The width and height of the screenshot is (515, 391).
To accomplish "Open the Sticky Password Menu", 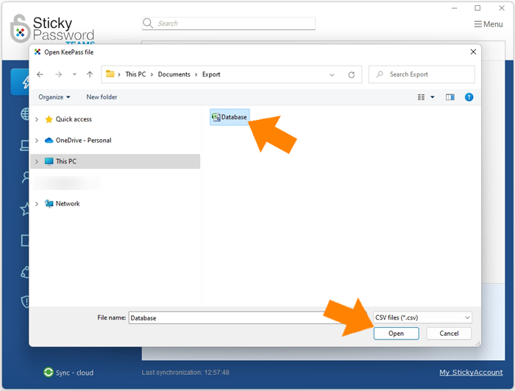I will 489,24.
